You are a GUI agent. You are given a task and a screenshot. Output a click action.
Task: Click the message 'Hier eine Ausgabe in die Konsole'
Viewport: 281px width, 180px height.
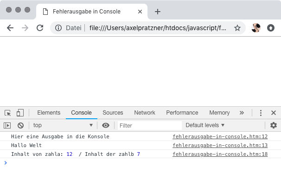pos(60,136)
